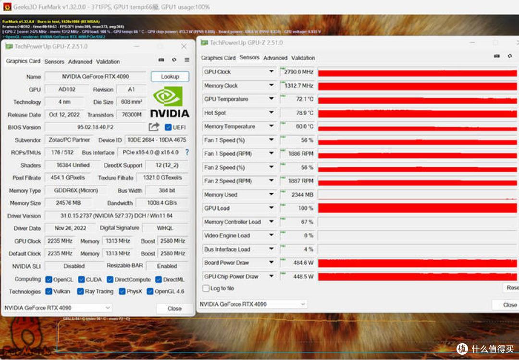The width and height of the screenshot is (519, 360).
Task: Click the Fan 1 Speed value 1886 RPM
Action: point(297,154)
